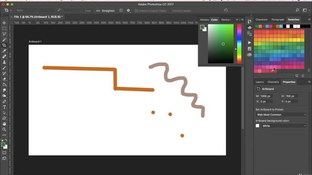Switch to the Properties tab
The image size is (312, 175).
289,82
